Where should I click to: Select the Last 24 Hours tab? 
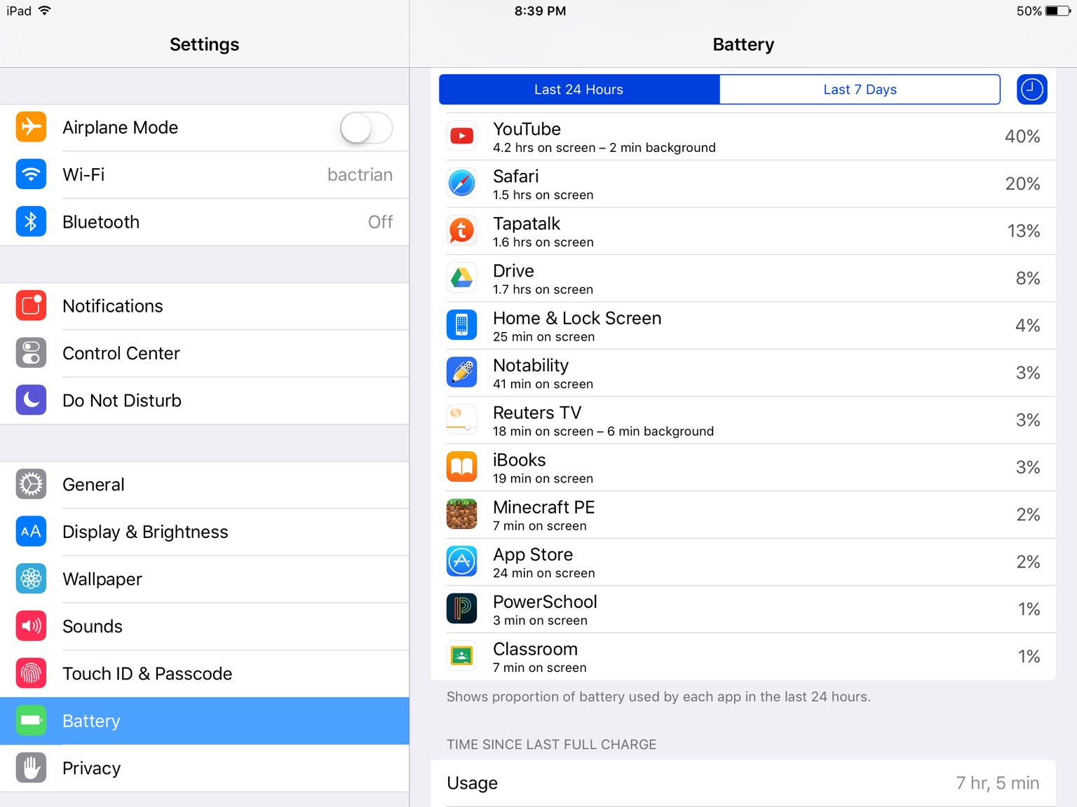579,90
